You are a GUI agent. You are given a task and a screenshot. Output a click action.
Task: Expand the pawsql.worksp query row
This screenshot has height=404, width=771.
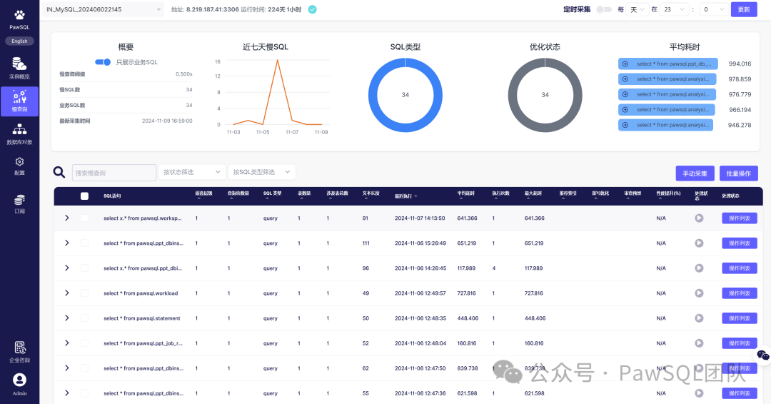[x=67, y=218]
